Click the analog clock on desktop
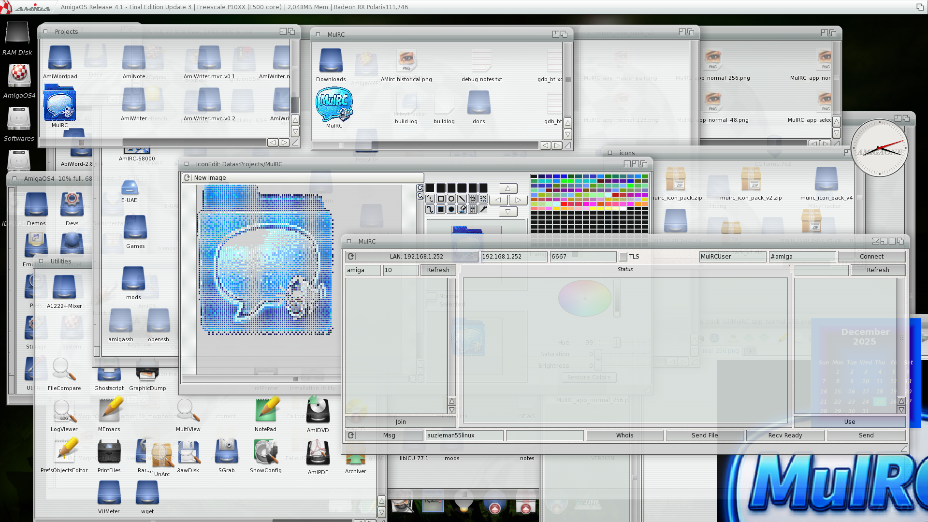This screenshot has height=522, width=928. [880, 148]
